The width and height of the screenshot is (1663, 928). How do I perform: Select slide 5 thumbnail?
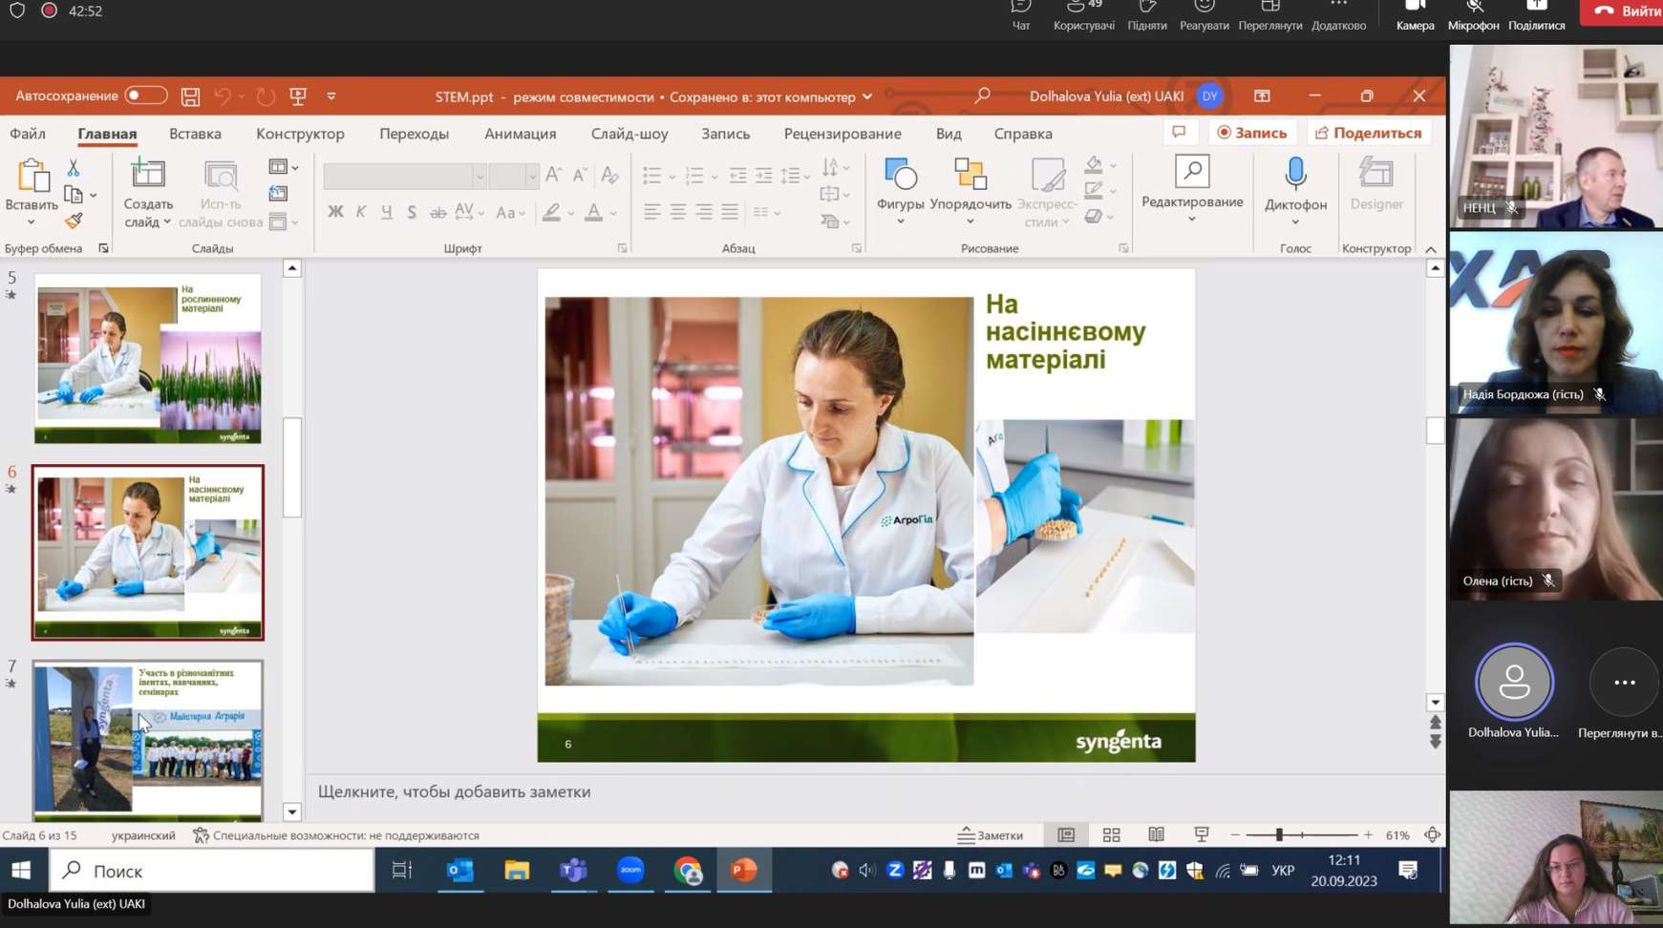[147, 358]
